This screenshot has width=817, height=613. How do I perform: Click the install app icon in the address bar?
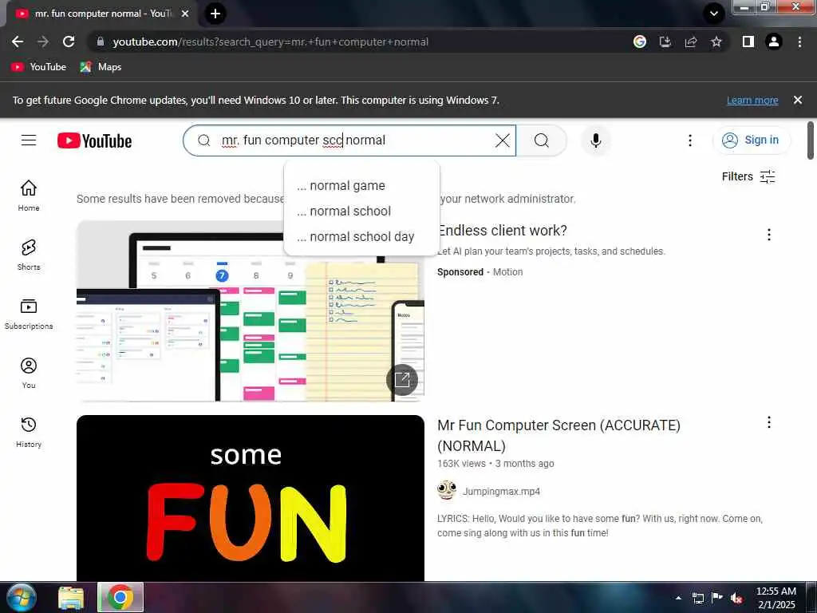pyautogui.click(x=665, y=42)
